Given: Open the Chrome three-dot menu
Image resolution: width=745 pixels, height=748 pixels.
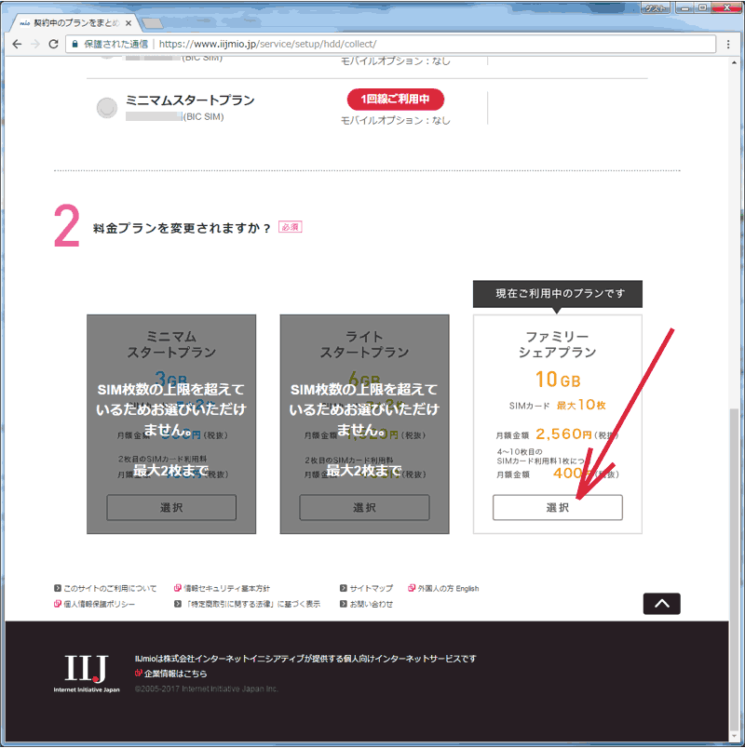Looking at the screenshot, I should (728, 44).
